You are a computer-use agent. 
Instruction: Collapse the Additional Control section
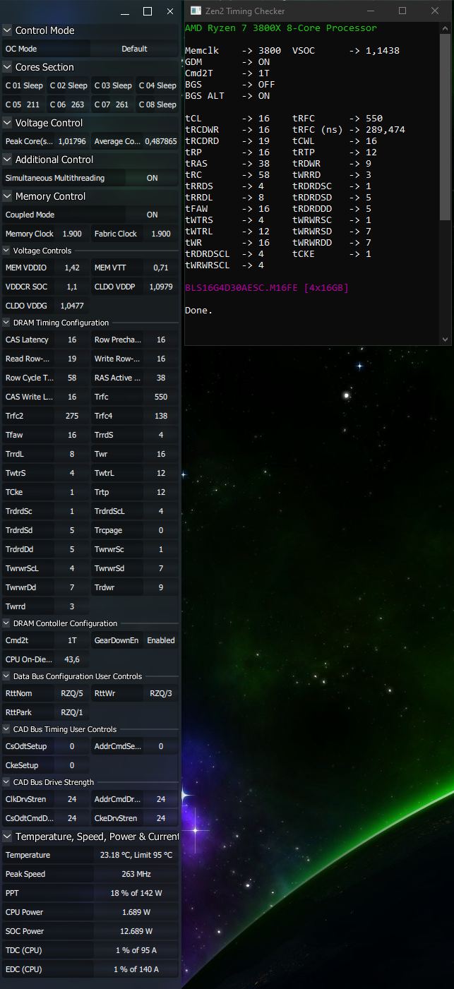pos(7,160)
